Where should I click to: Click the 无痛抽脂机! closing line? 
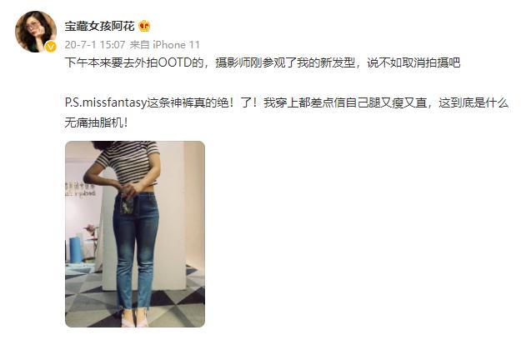tap(96, 122)
